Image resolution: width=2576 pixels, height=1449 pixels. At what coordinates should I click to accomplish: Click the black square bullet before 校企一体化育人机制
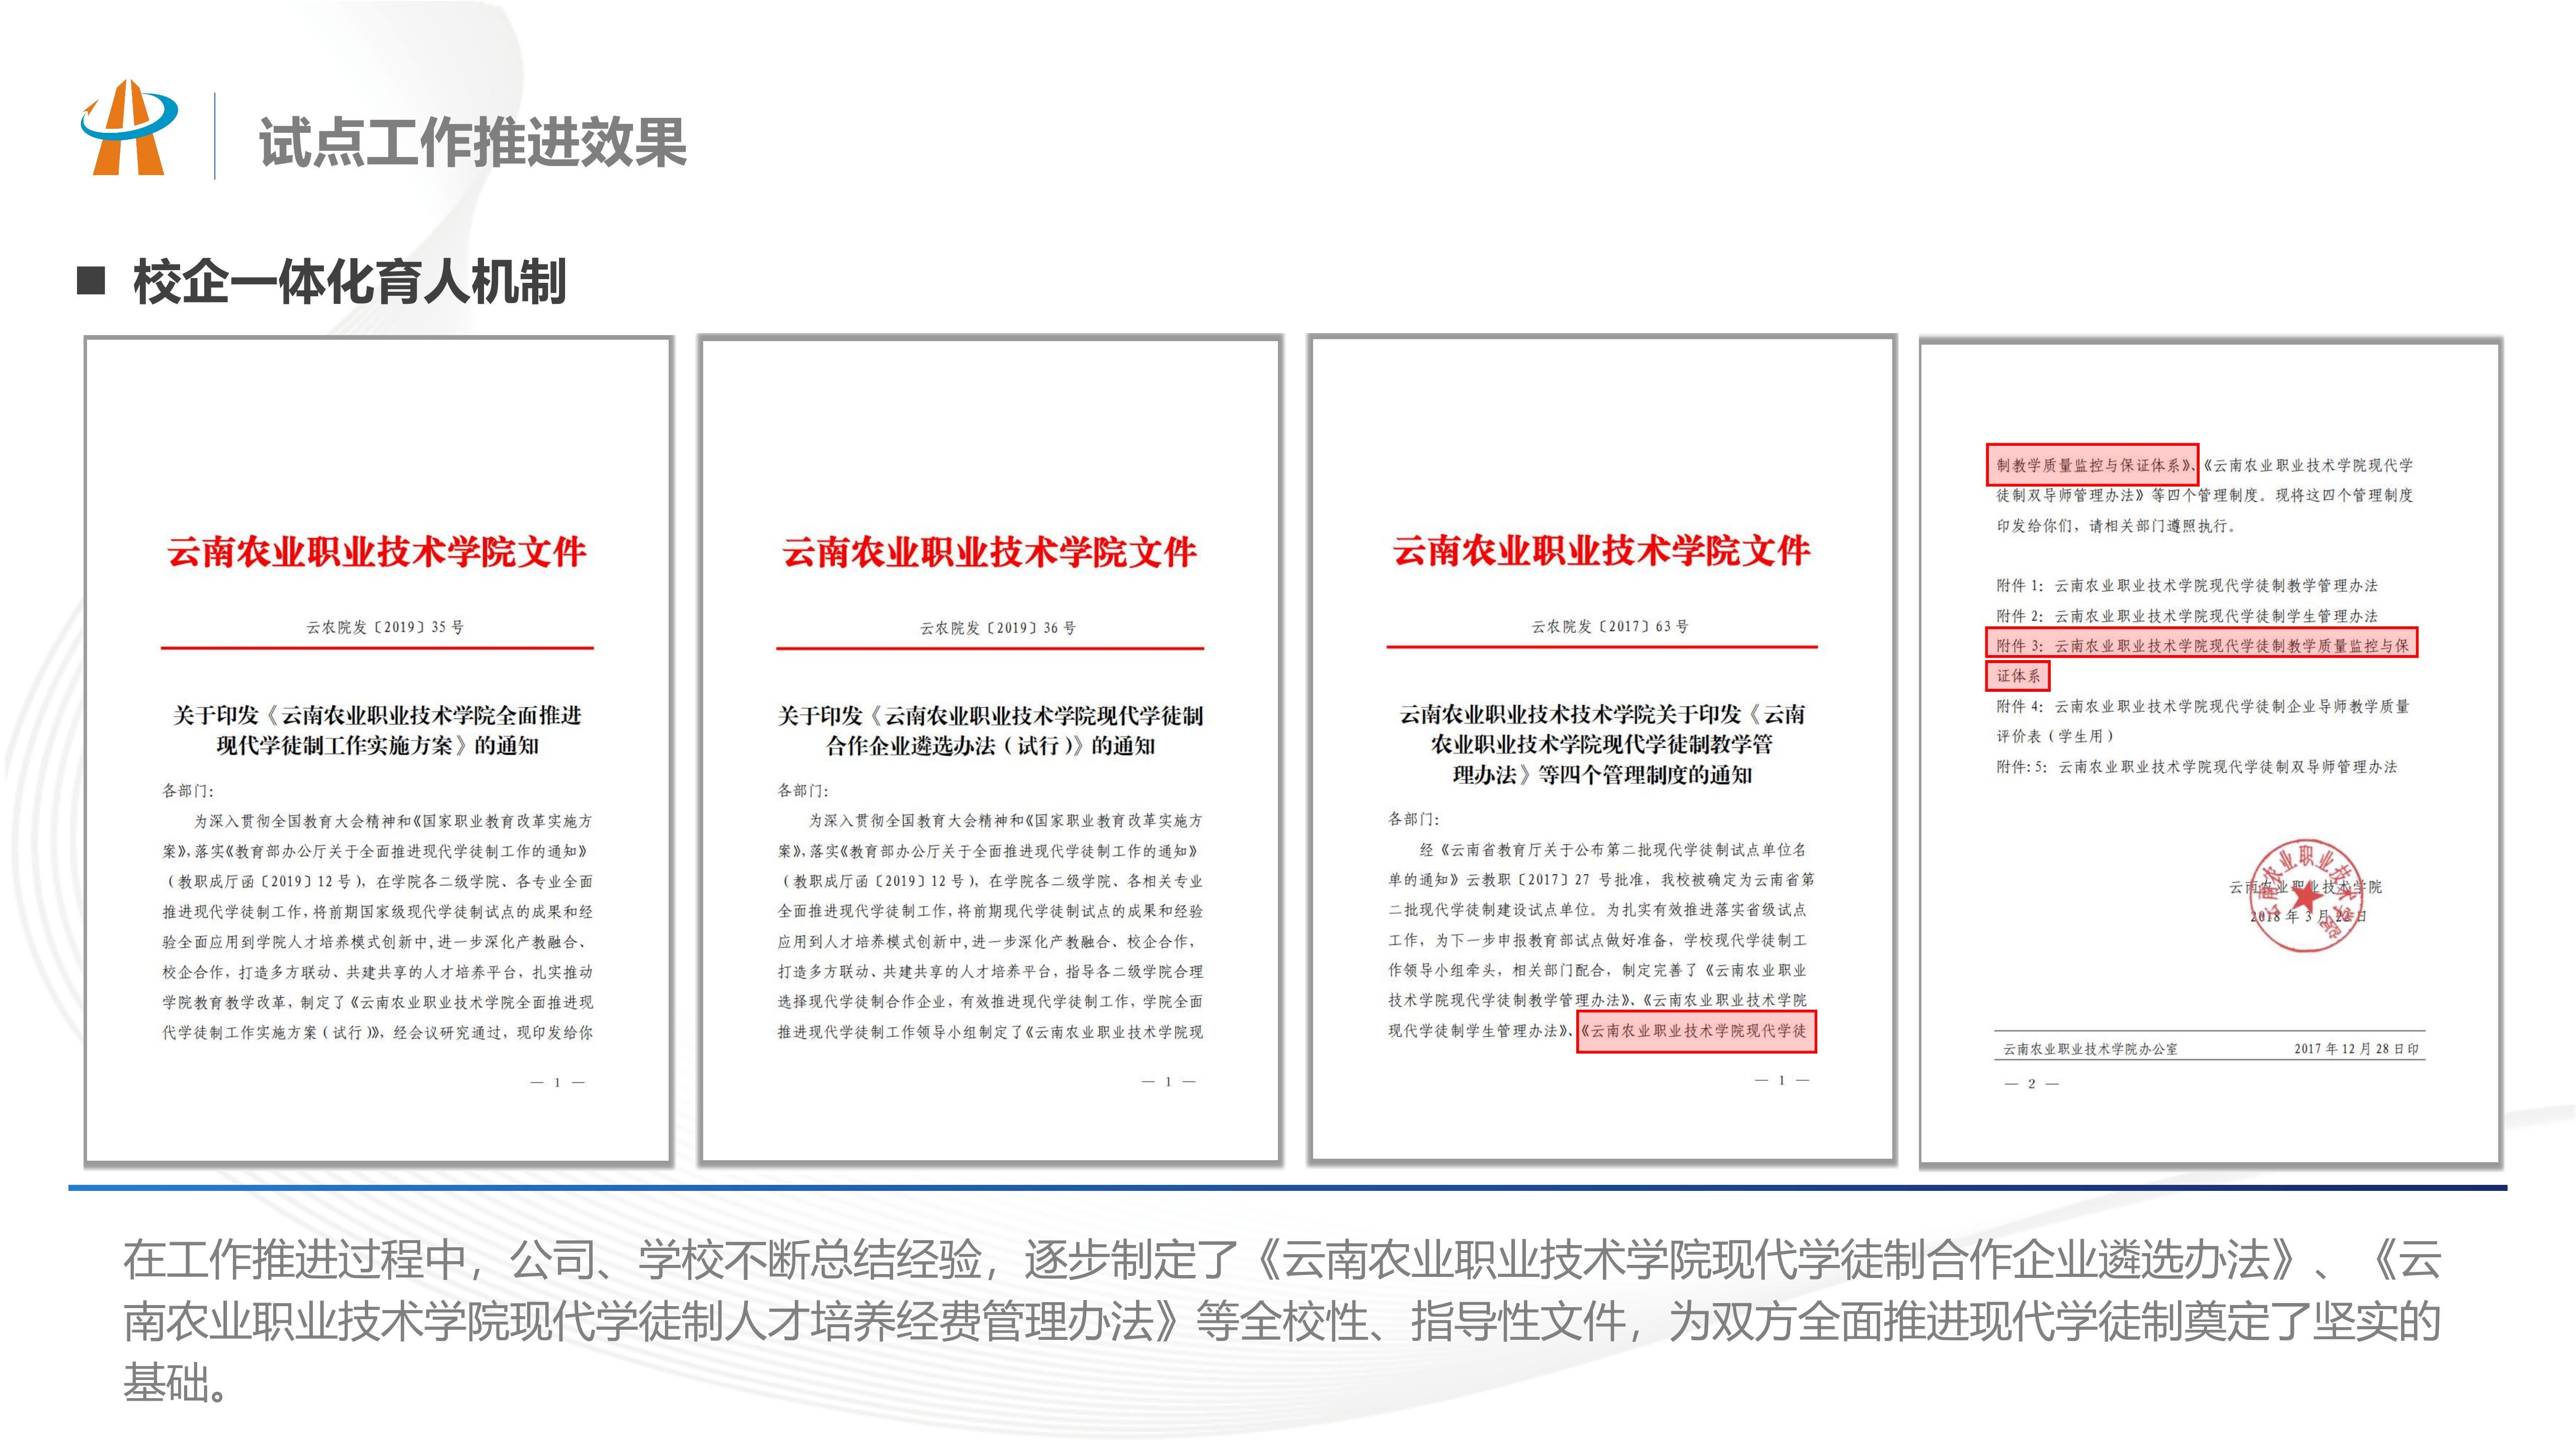(x=91, y=281)
